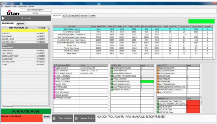The width and height of the screenshot is (217, 124).
Task: Click the icon beside MASTER CONTROL ON
Action: (112, 68)
